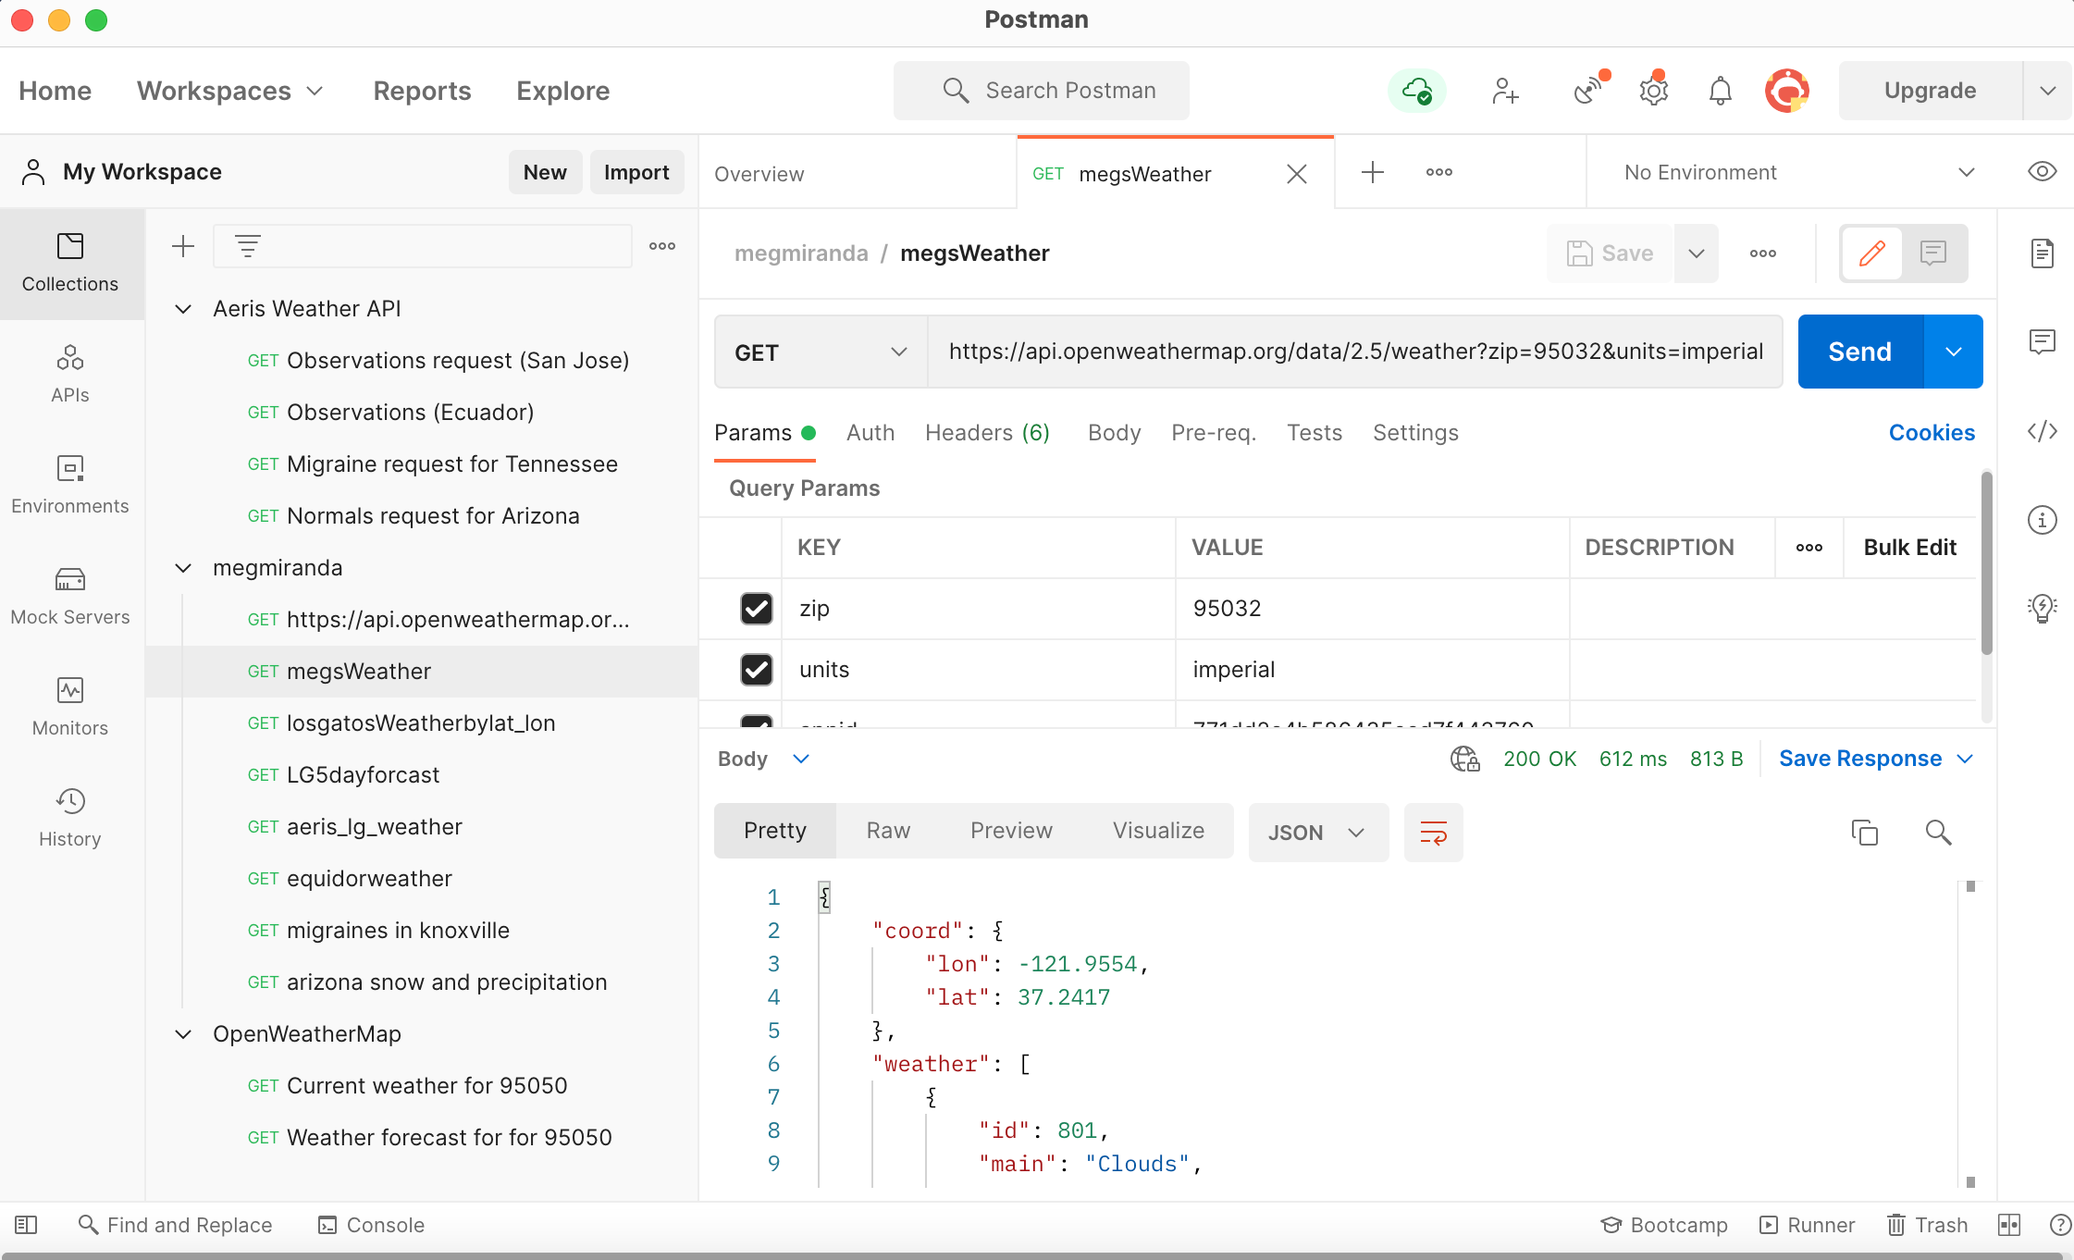
Task: Open the Monitors sidebar panel
Action: (70, 707)
